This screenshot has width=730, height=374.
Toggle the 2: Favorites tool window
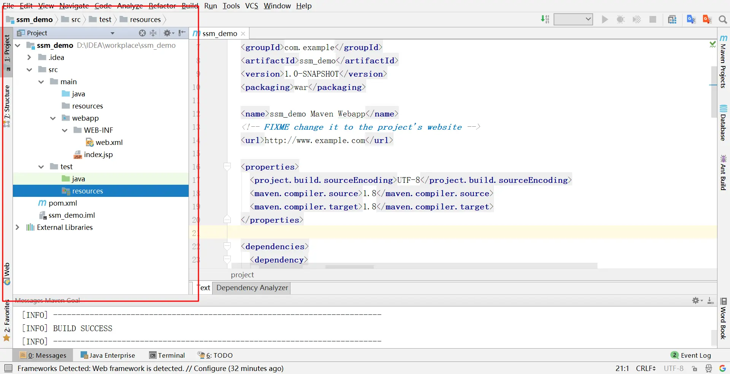(x=7, y=321)
